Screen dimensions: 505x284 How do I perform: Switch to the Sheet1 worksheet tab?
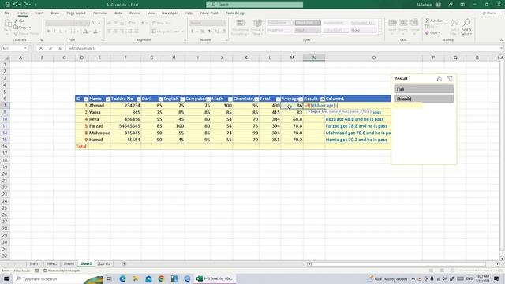click(35, 263)
